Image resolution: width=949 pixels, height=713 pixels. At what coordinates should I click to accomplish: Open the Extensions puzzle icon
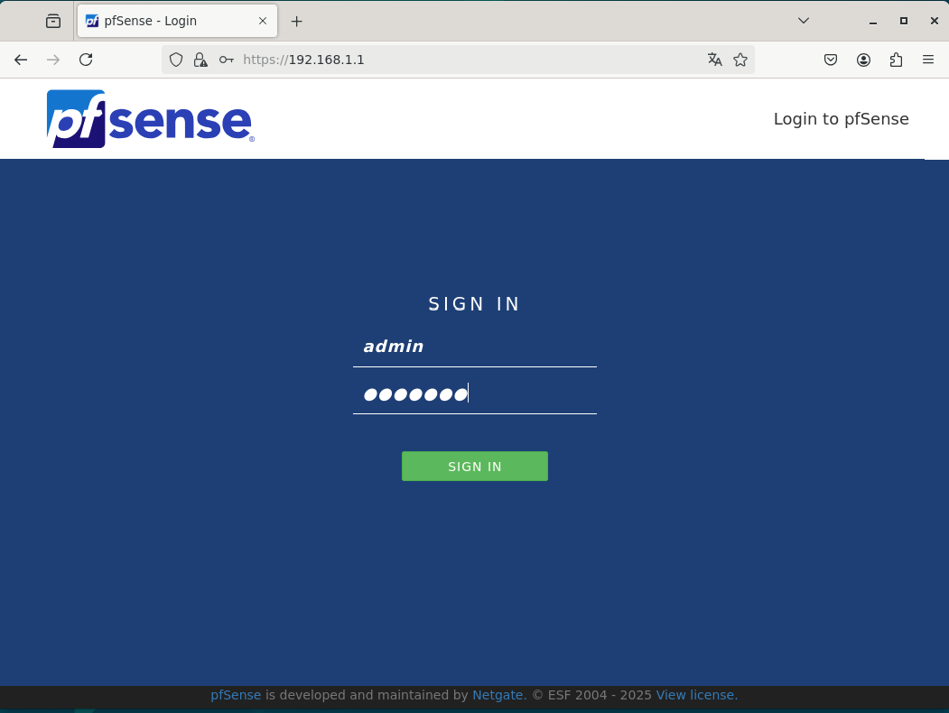coord(897,60)
